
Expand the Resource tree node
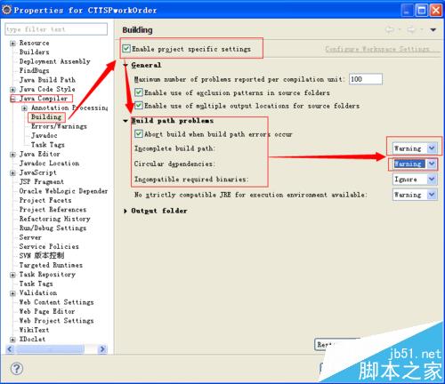pyautogui.click(x=12, y=44)
